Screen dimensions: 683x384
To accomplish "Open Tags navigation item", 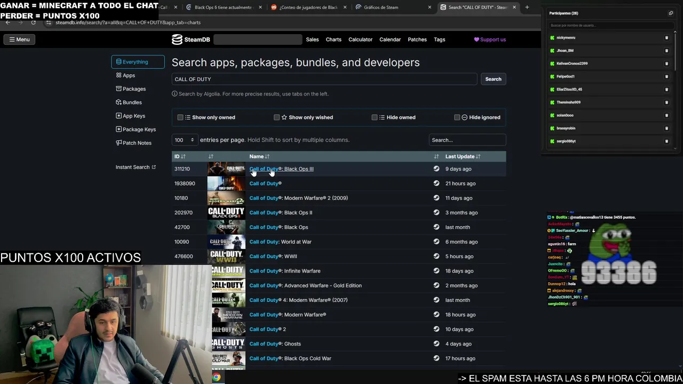I will (439, 39).
